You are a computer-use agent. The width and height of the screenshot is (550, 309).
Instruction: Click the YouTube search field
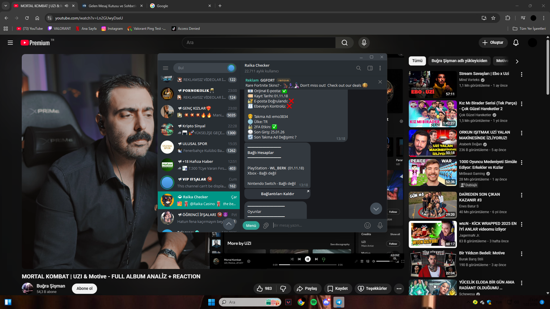click(259, 43)
